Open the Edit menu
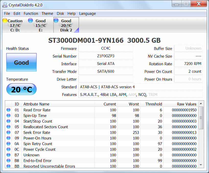209x173 pixels. click(17, 14)
